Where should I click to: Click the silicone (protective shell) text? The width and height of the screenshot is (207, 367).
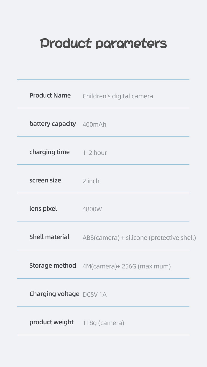coord(161,238)
